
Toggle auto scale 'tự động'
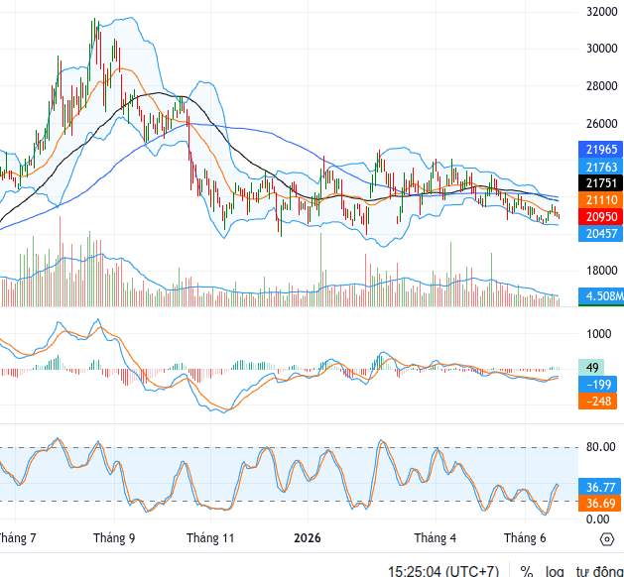point(600,572)
